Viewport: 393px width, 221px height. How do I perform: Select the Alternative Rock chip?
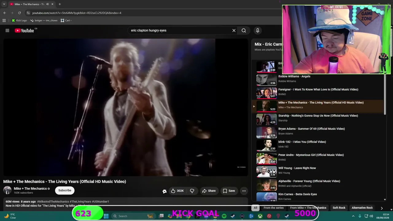tap(362, 208)
